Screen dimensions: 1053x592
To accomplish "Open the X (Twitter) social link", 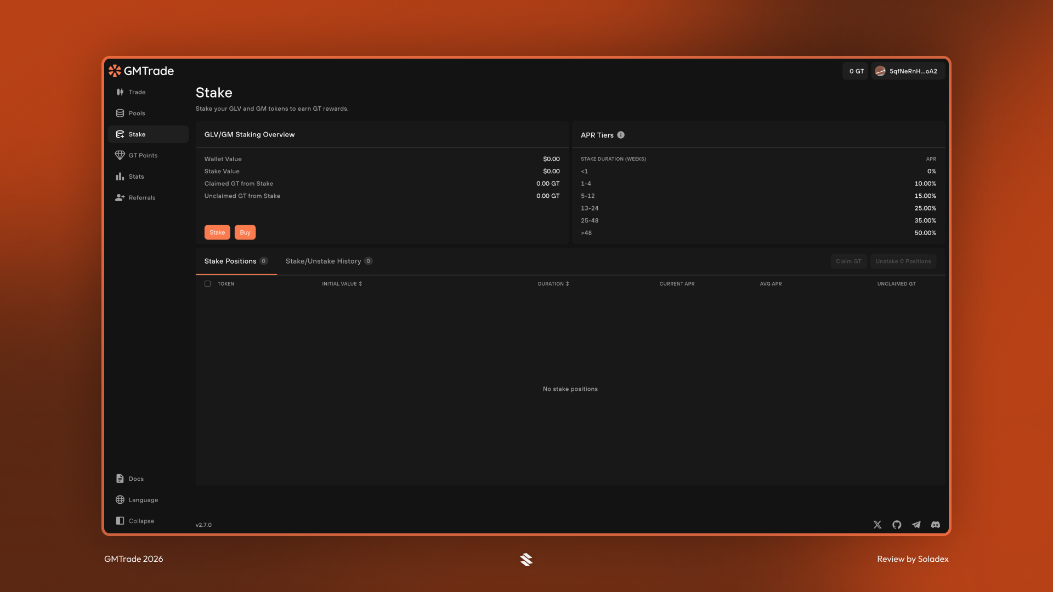I will tap(877, 525).
